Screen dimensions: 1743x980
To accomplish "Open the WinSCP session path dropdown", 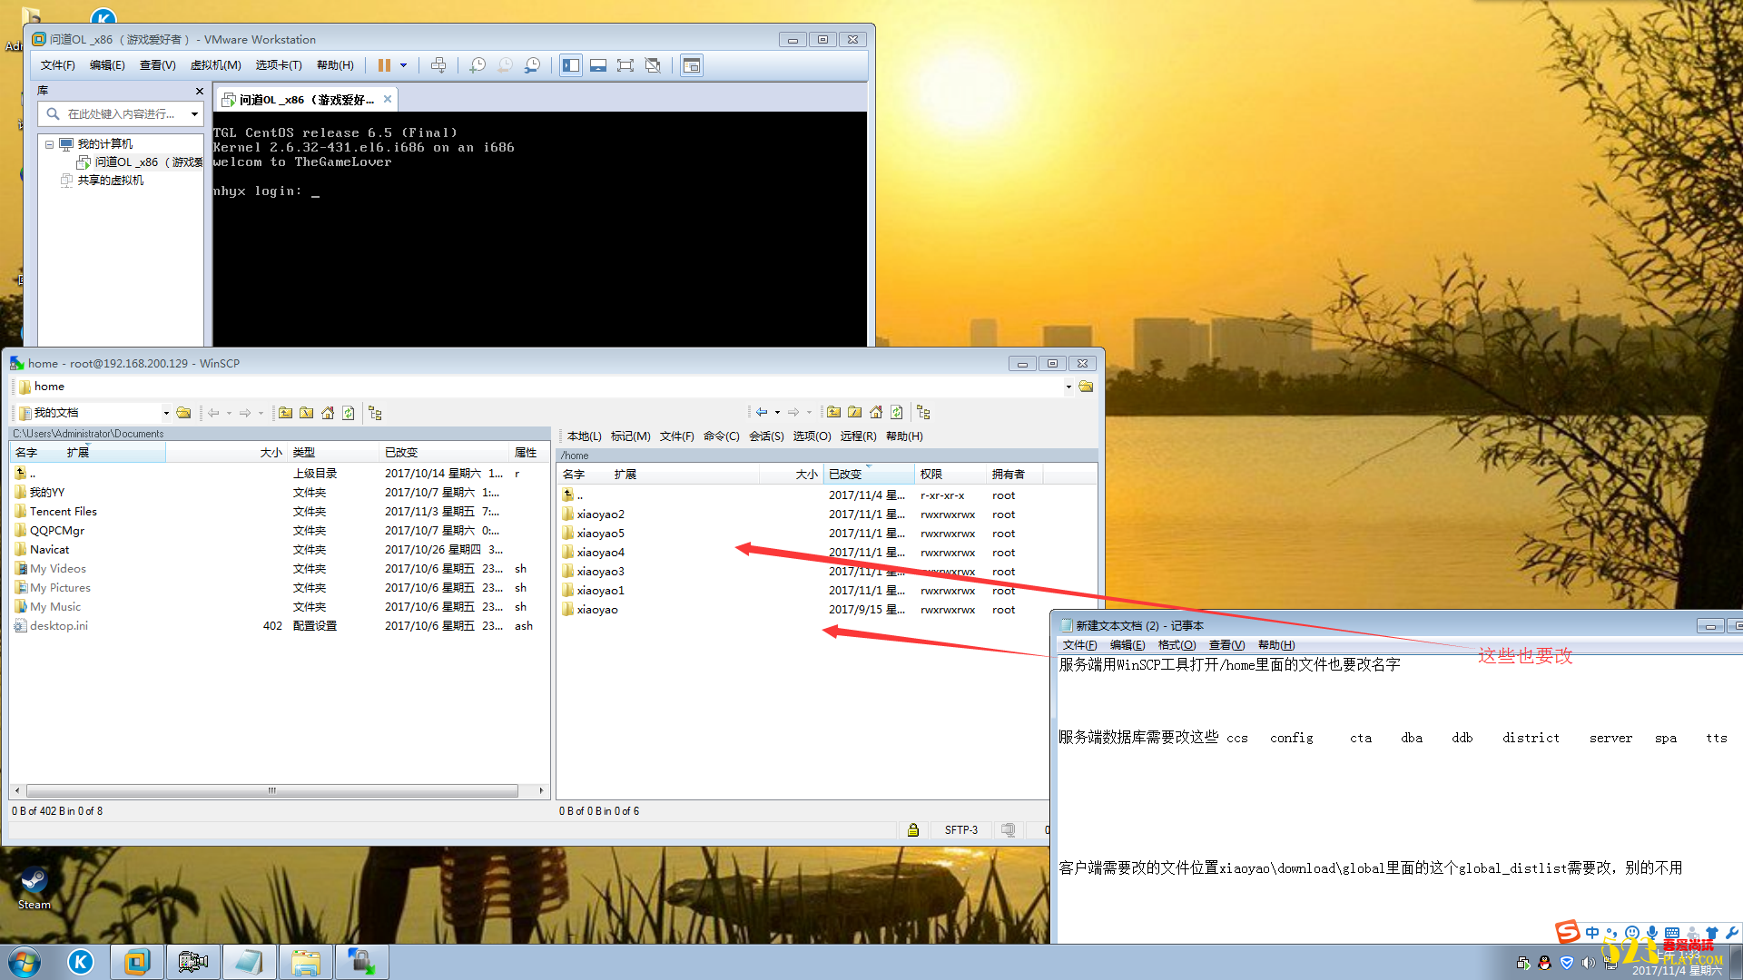I will click(x=1068, y=387).
